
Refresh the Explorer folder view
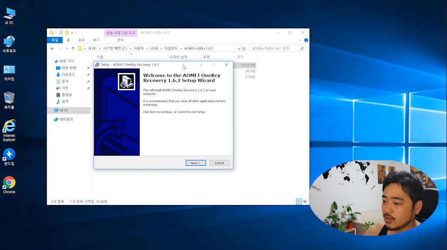tap(244, 49)
